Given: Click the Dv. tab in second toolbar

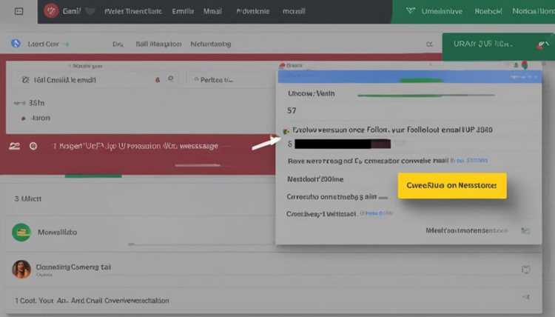Looking at the screenshot, I should coord(118,44).
